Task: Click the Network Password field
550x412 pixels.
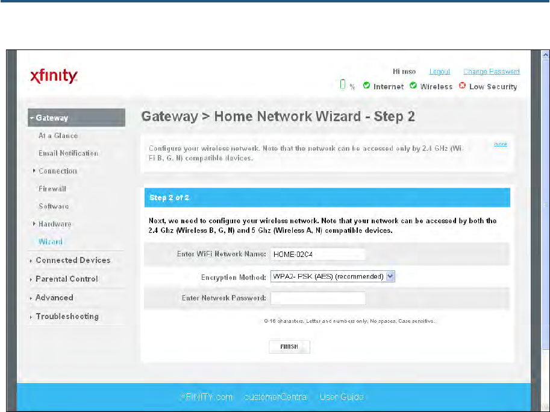Action: 318,298
